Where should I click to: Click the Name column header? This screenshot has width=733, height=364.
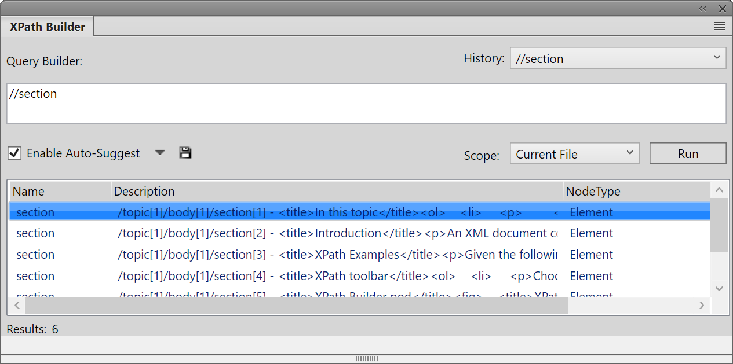[x=27, y=191]
